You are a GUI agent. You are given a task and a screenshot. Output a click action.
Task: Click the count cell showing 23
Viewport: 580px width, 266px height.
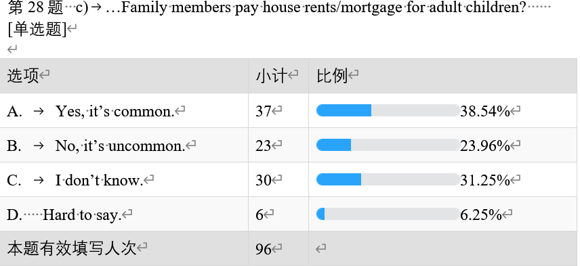[x=278, y=146]
